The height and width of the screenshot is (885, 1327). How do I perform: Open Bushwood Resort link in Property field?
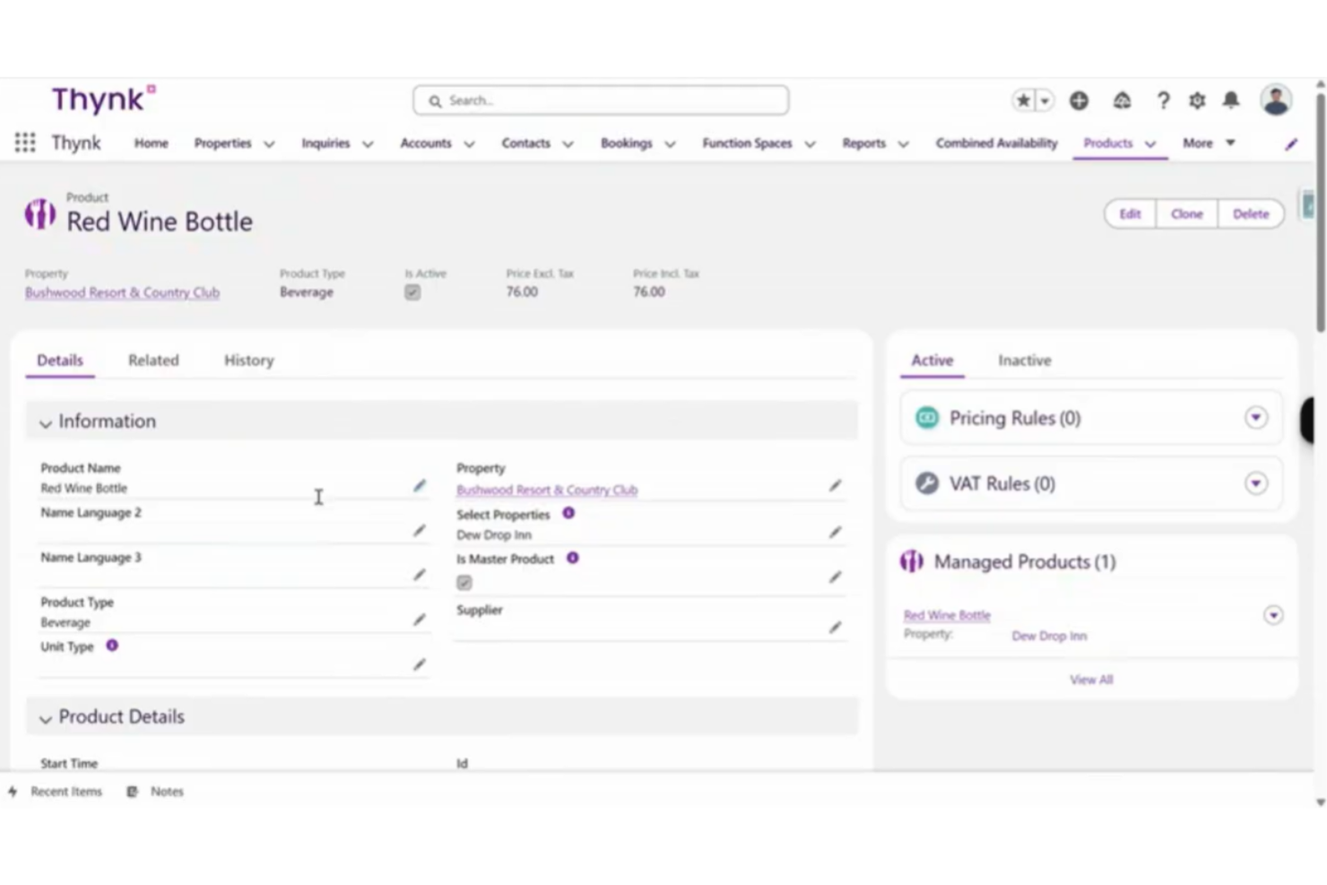pos(547,490)
